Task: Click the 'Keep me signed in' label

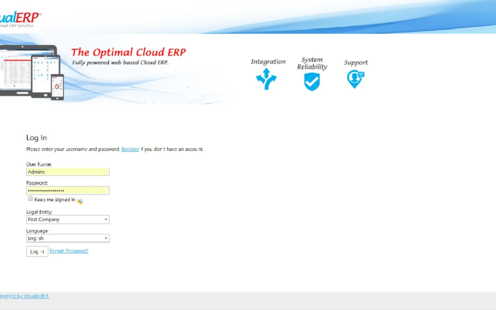Action: pos(55,200)
